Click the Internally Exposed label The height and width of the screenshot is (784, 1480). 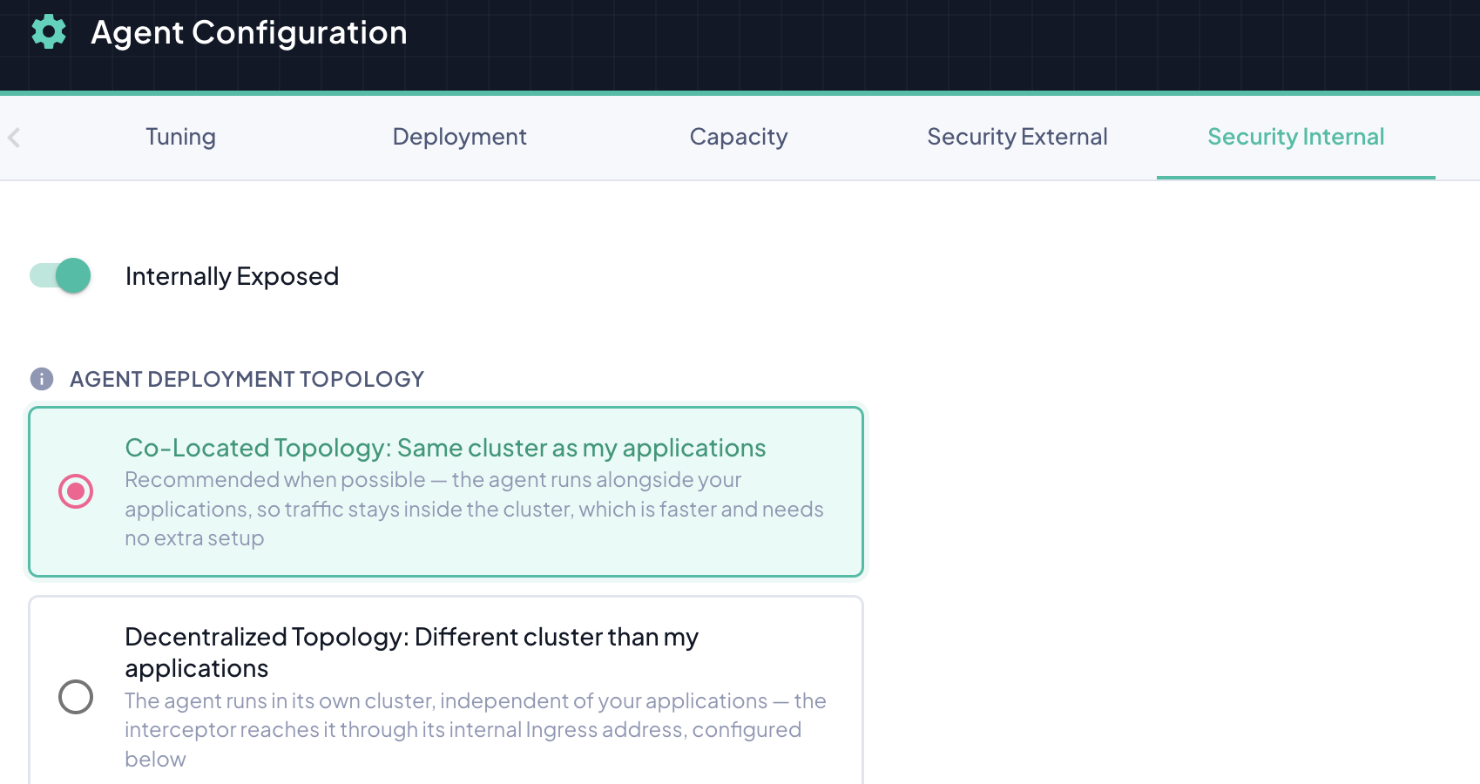232,276
